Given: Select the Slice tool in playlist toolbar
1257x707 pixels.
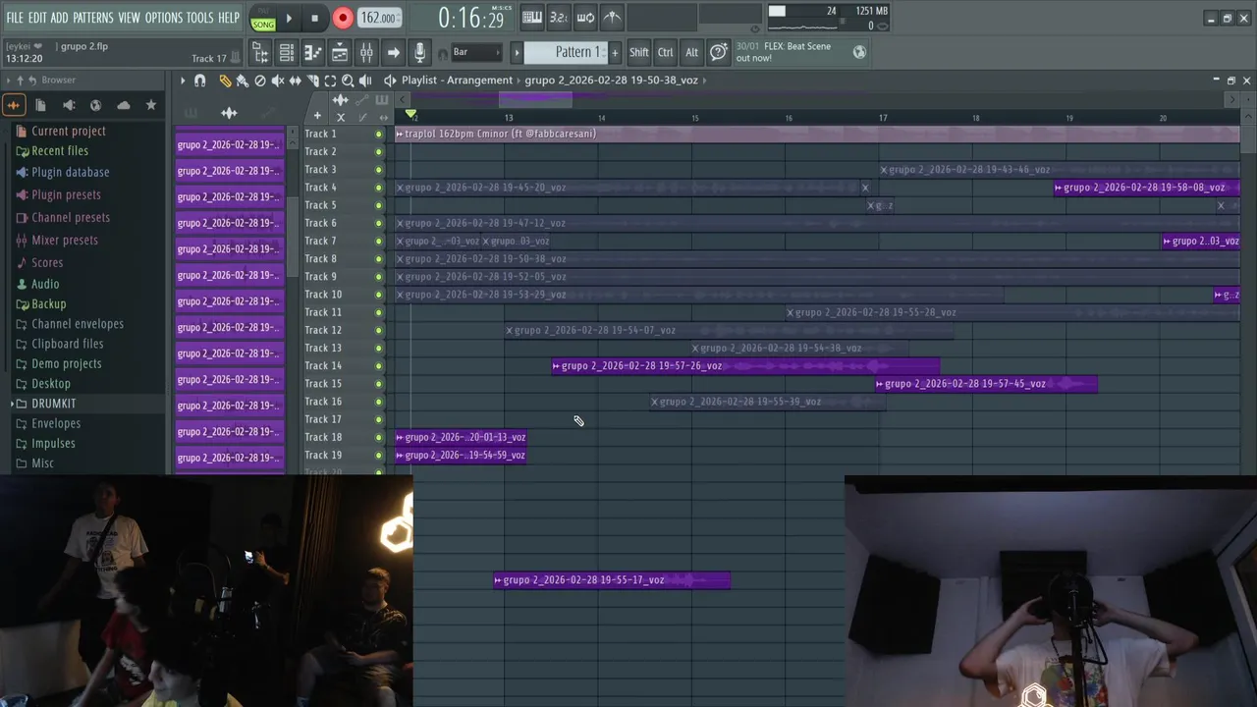Looking at the screenshot, I should point(312,81).
